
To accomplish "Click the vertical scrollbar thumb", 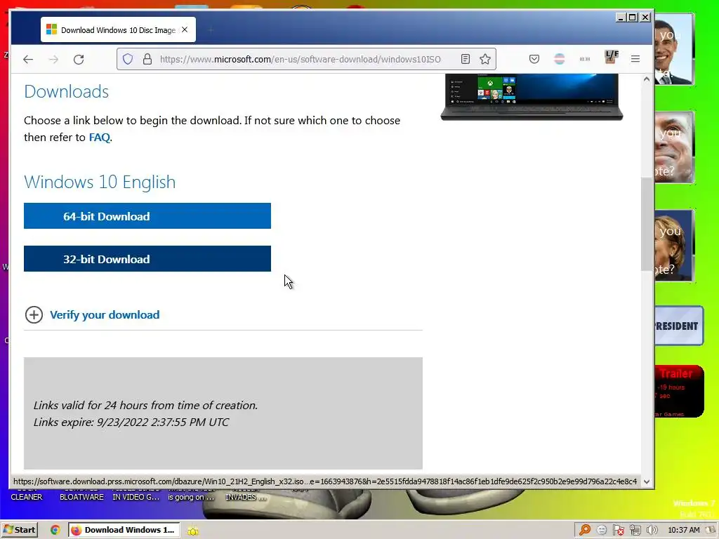I will coord(647,225).
